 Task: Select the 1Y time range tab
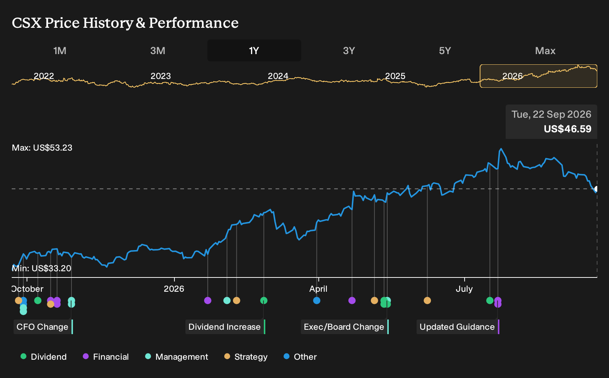coord(254,50)
